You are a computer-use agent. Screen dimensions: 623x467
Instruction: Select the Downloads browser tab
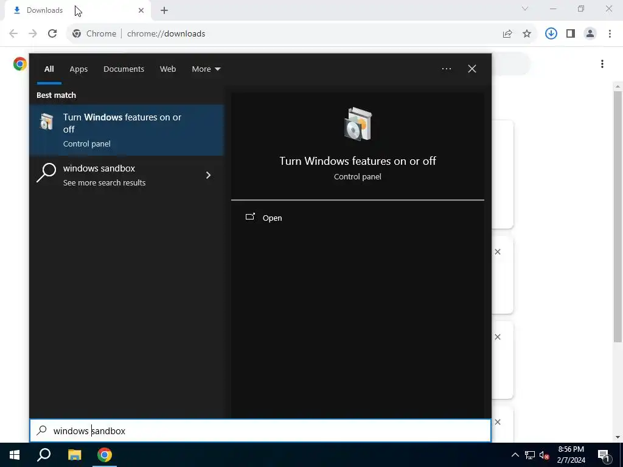click(x=78, y=10)
